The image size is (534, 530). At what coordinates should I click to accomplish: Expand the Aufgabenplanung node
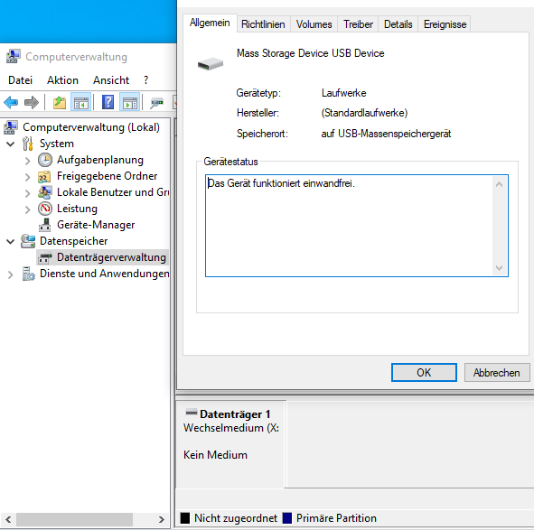[28, 161]
